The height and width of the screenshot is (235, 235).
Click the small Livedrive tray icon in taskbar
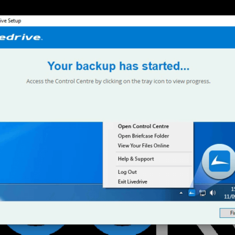[192, 193]
